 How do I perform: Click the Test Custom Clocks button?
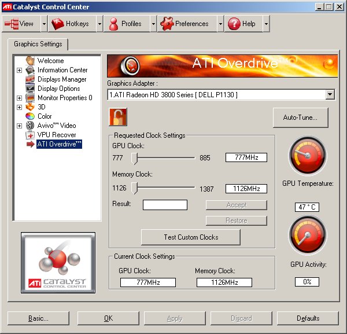point(191,237)
